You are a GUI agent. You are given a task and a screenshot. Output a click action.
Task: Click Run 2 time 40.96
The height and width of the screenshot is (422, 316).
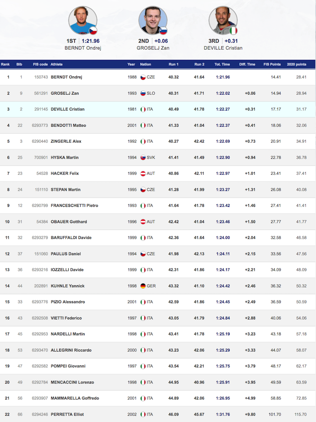point(199,383)
